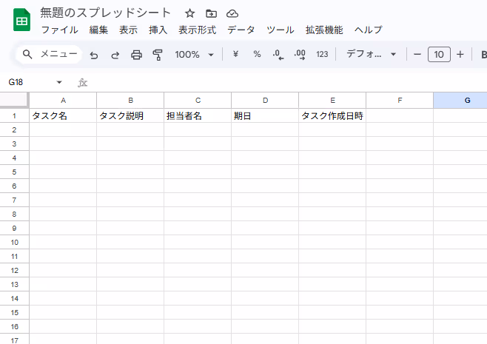Select cell containing 期日
Screen dimensions: 487x344
tap(265, 115)
